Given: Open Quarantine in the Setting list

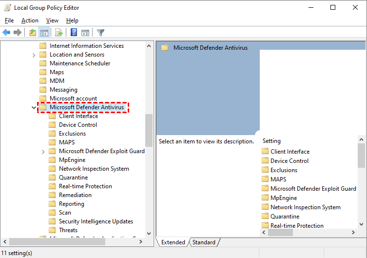Looking at the screenshot, I should tap(285, 217).
